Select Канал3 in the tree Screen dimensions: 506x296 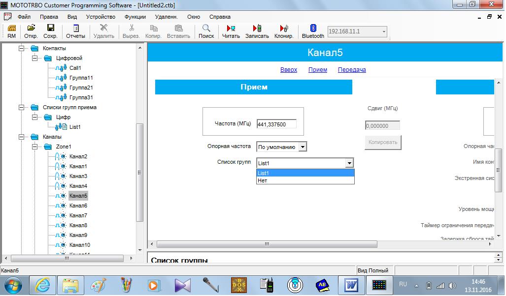78,176
